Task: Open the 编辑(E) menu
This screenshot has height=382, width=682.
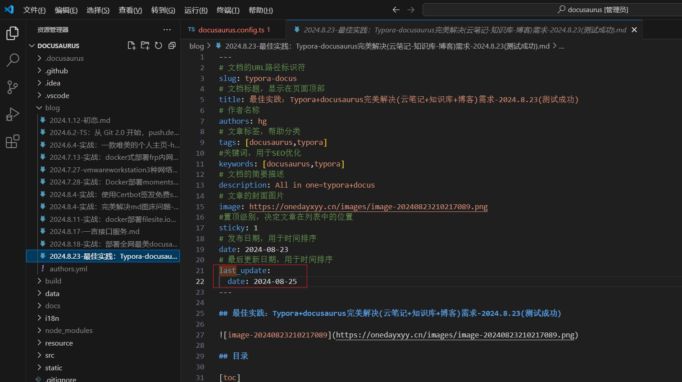Action: 66,10
